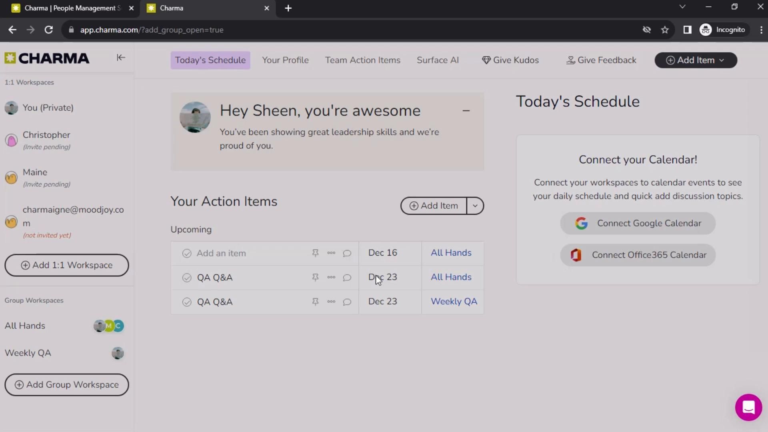Reload the current browser page
The image size is (768, 432).
[x=49, y=30]
